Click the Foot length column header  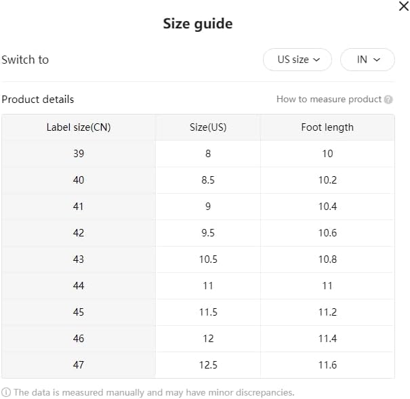coord(327,127)
